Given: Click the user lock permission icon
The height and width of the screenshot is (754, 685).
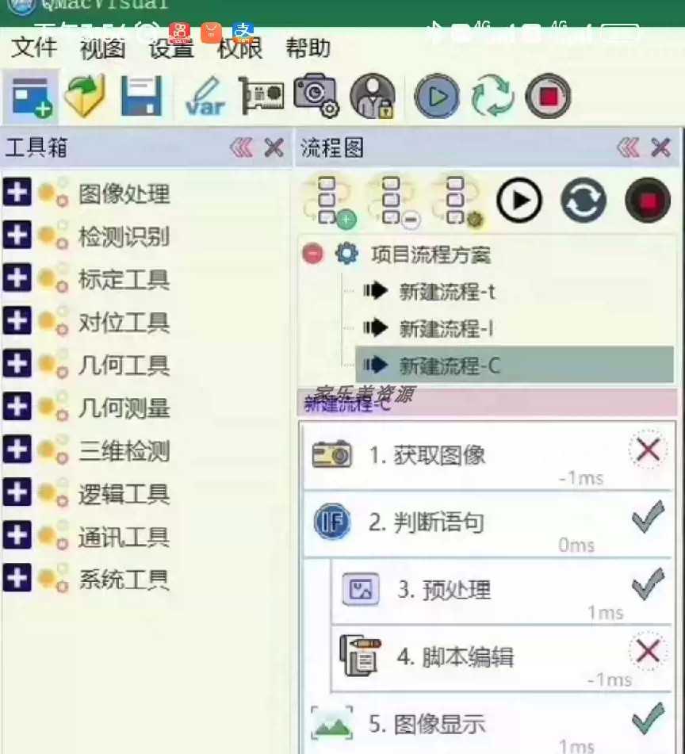Looking at the screenshot, I should (373, 96).
